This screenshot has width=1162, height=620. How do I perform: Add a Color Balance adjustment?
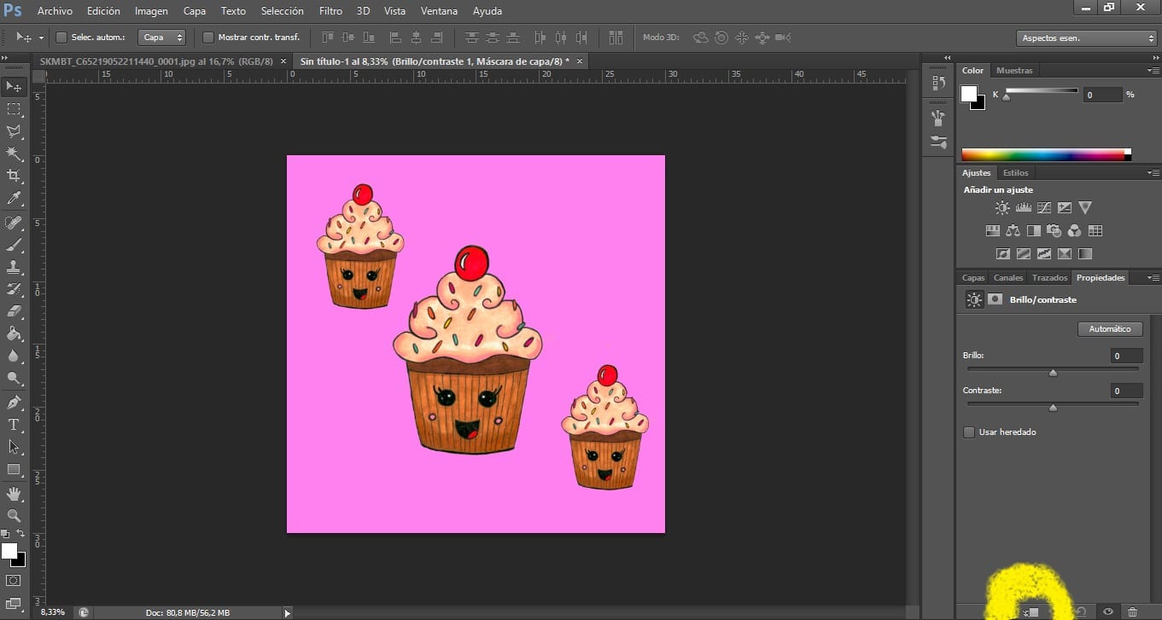(1013, 230)
